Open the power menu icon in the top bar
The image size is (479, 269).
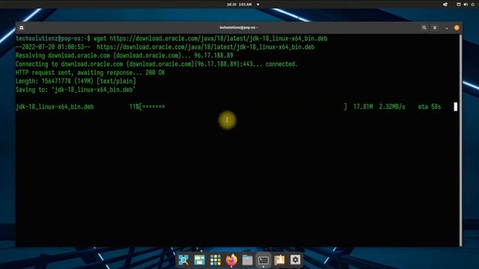tap(472, 4)
